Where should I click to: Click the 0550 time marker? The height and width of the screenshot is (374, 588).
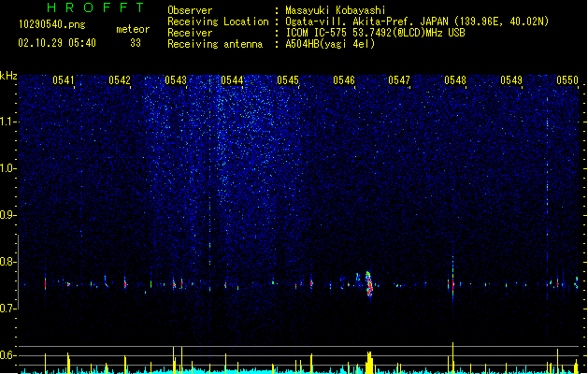567,80
